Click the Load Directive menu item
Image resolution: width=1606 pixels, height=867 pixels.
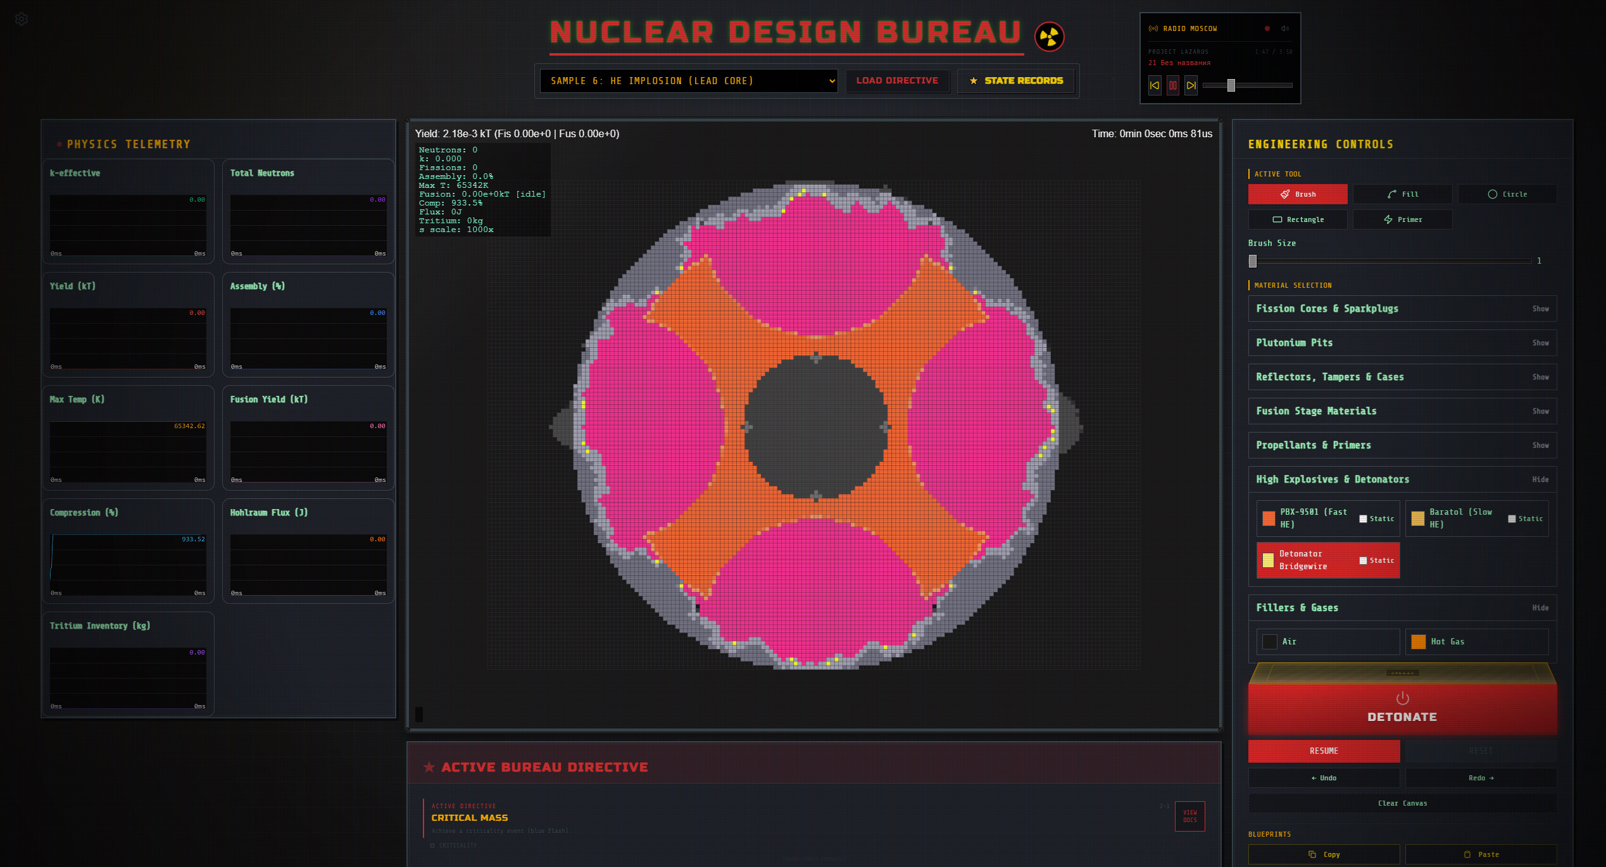tap(898, 81)
